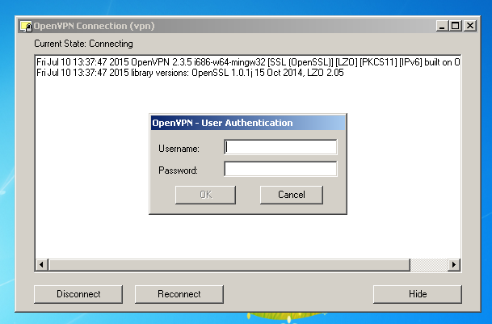This screenshot has width=492, height=324.
Task: Click the 'Username:' label
Action: point(179,149)
